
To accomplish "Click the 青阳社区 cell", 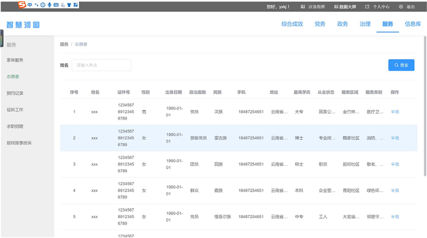I will pyautogui.click(x=351, y=191).
